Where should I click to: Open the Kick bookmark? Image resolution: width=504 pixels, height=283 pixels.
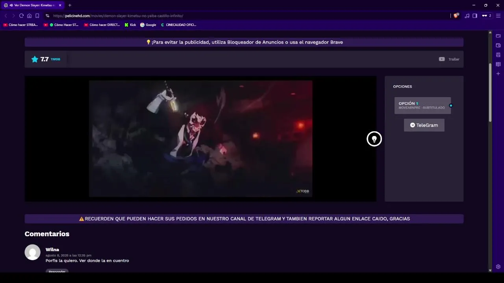tap(130, 25)
